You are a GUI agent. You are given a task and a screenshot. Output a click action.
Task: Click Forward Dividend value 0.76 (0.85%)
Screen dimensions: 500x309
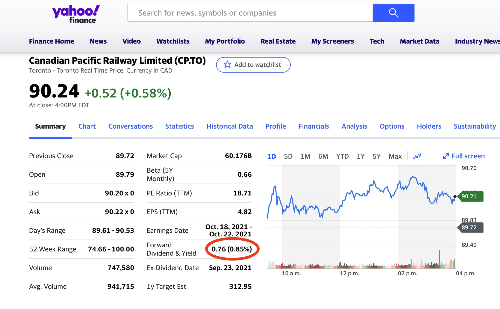(x=232, y=249)
